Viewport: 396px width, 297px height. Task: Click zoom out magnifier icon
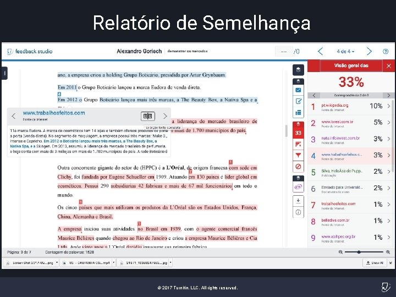coord(340,252)
